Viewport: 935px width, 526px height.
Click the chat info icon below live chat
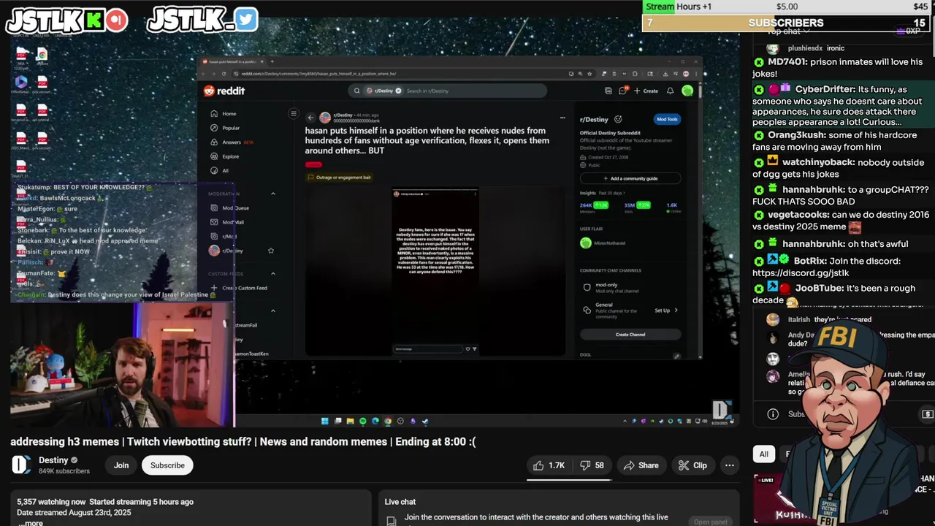(773, 414)
